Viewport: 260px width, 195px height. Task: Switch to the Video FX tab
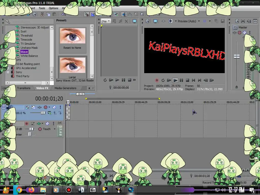[42, 88]
